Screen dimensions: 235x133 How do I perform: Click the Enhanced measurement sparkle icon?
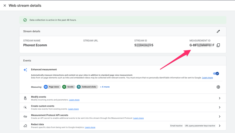(x=25, y=70)
